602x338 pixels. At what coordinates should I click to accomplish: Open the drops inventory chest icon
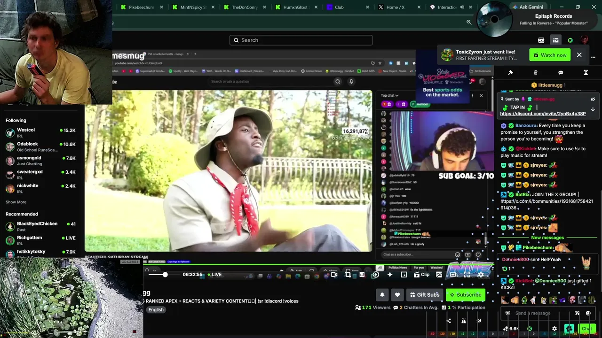pos(555,40)
